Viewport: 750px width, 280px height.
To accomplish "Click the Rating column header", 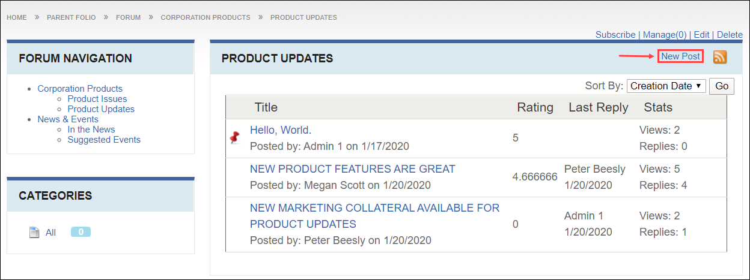I will 535,107.
